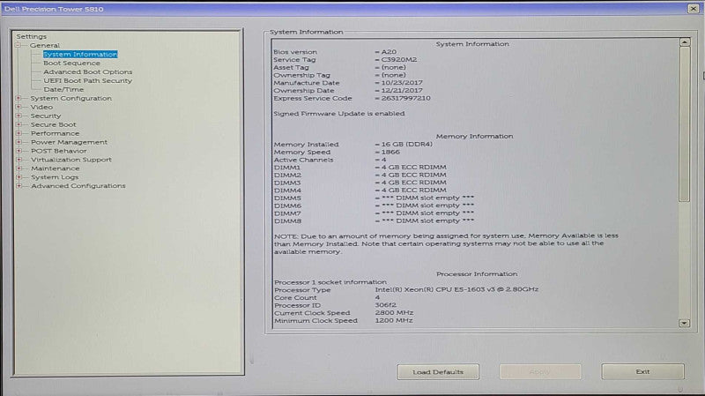Image resolution: width=705 pixels, height=396 pixels.
Task: Click the scrollbar down arrow
Action: [685, 323]
